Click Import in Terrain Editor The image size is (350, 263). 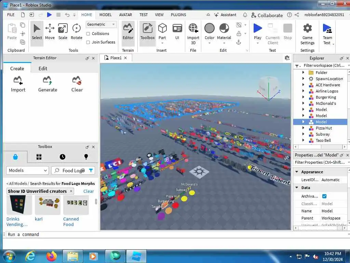[18, 84]
